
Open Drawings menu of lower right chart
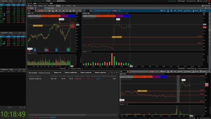[x=188, y=71]
